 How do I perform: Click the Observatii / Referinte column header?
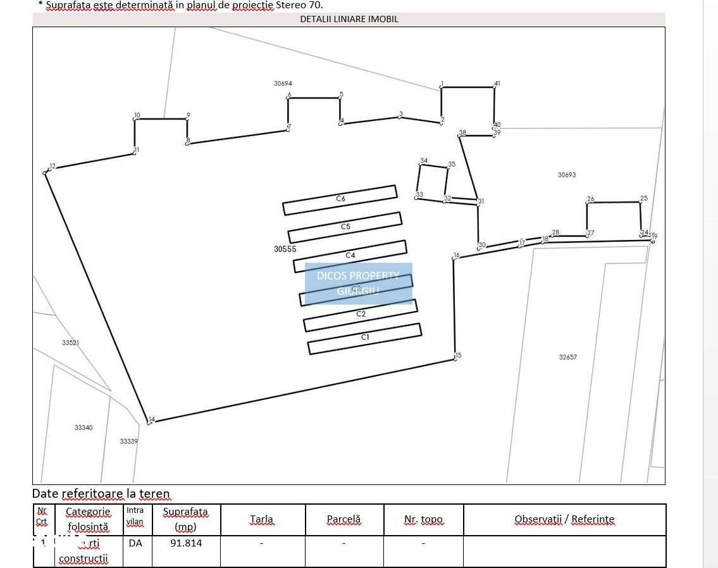coord(565,519)
